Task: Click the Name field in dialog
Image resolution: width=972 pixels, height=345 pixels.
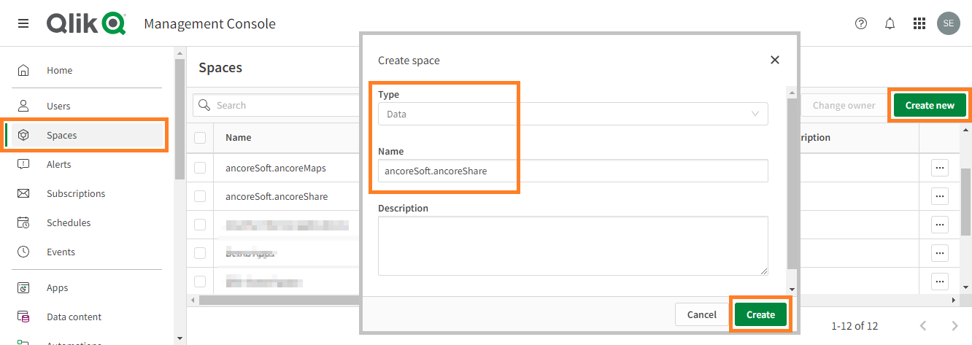Action: 573,171
